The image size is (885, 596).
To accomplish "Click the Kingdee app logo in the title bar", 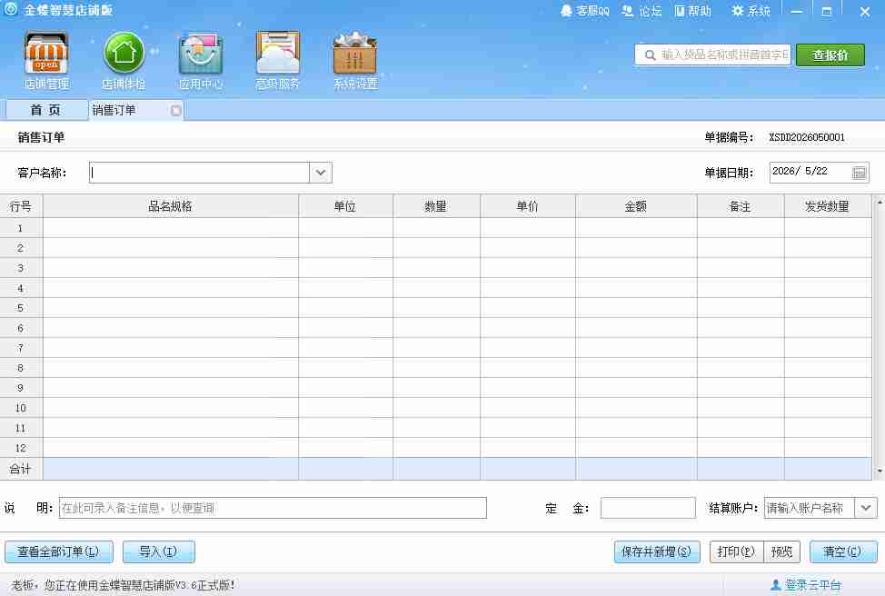I will (11, 10).
